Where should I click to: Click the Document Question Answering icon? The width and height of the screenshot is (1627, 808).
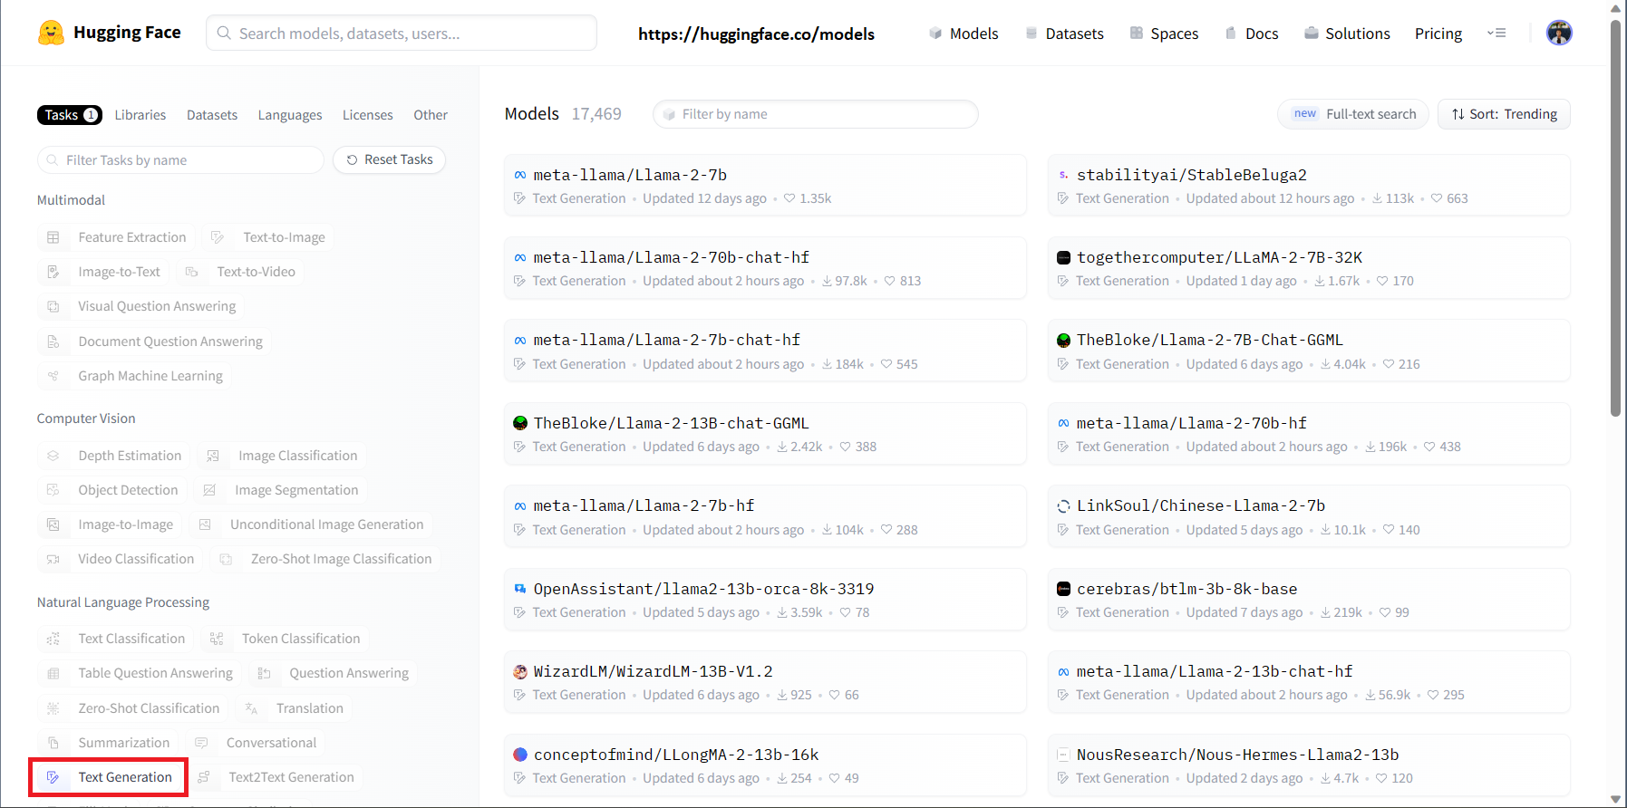[x=53, y=341]
